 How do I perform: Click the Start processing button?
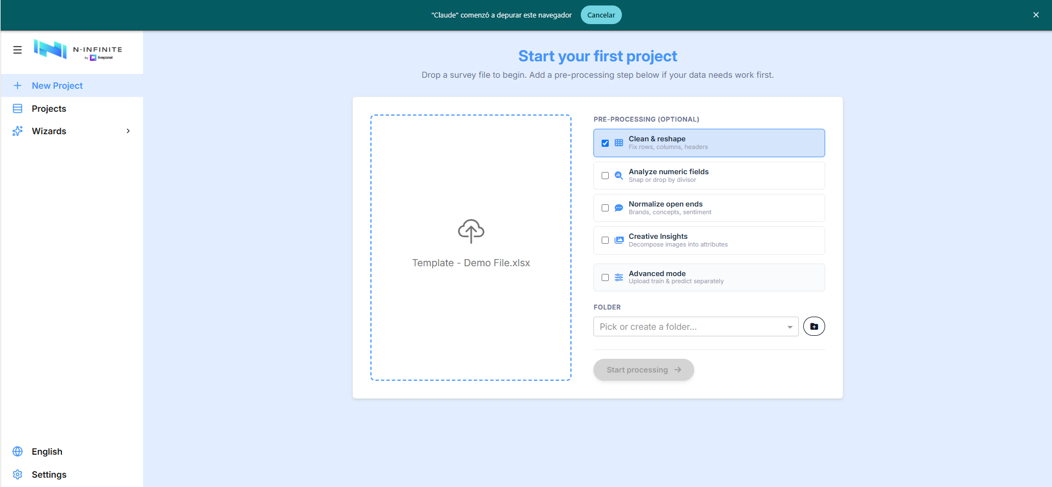tap(644, 370)
